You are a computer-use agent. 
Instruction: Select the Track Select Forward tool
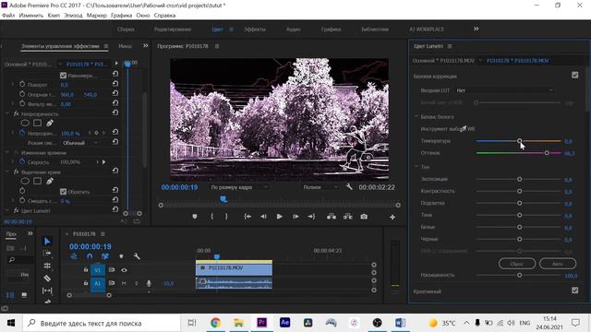click(47, 254)
